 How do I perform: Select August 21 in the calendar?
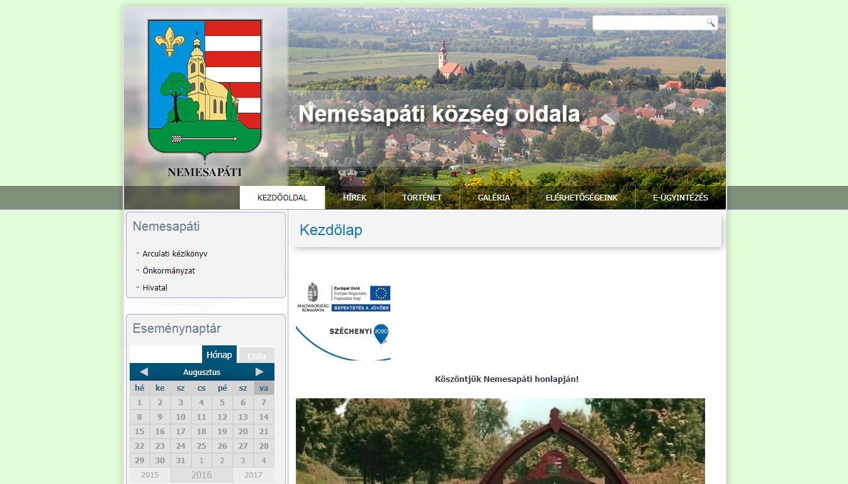(264, 432)
